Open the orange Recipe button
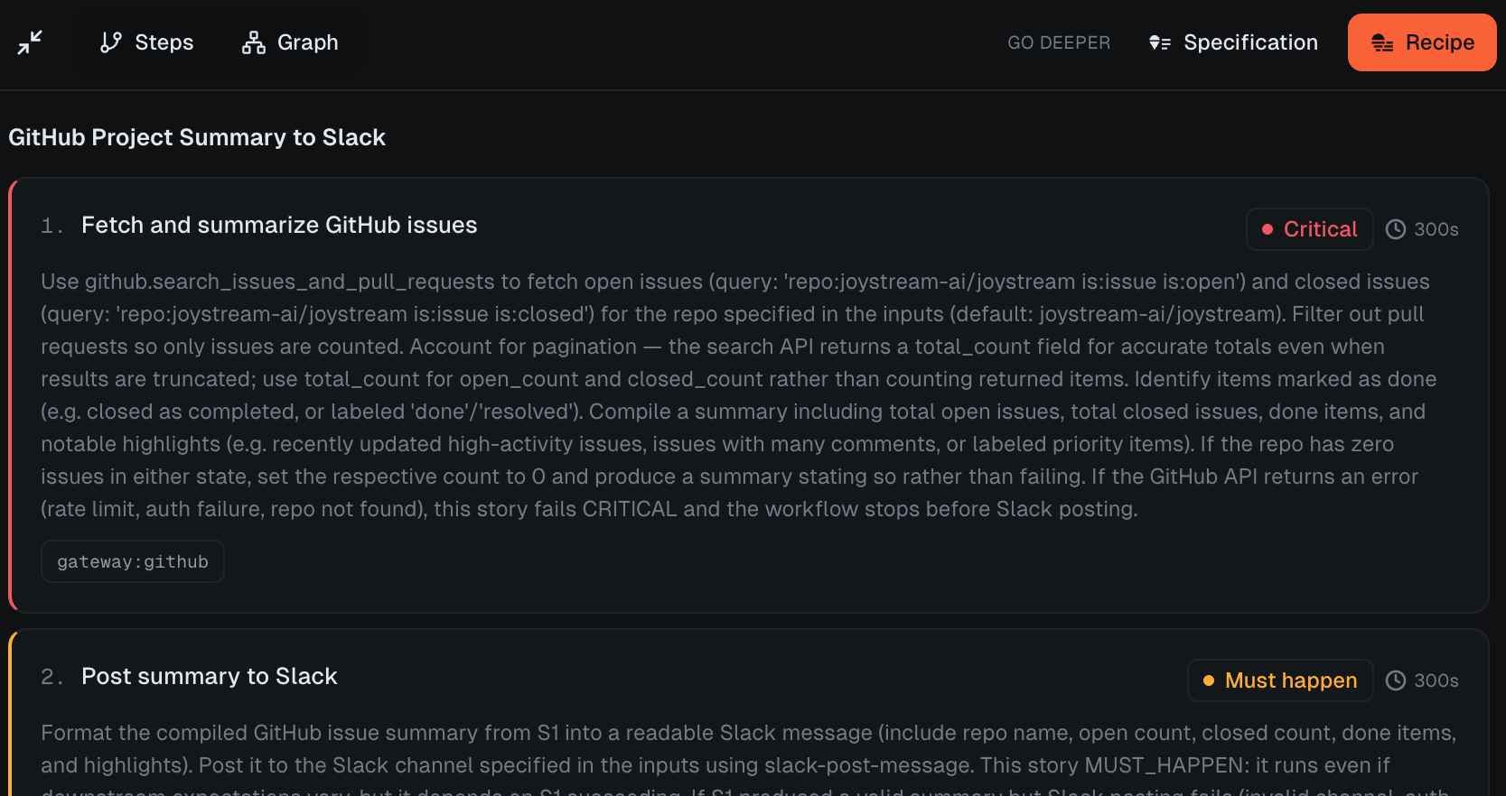 [1422, 42]
